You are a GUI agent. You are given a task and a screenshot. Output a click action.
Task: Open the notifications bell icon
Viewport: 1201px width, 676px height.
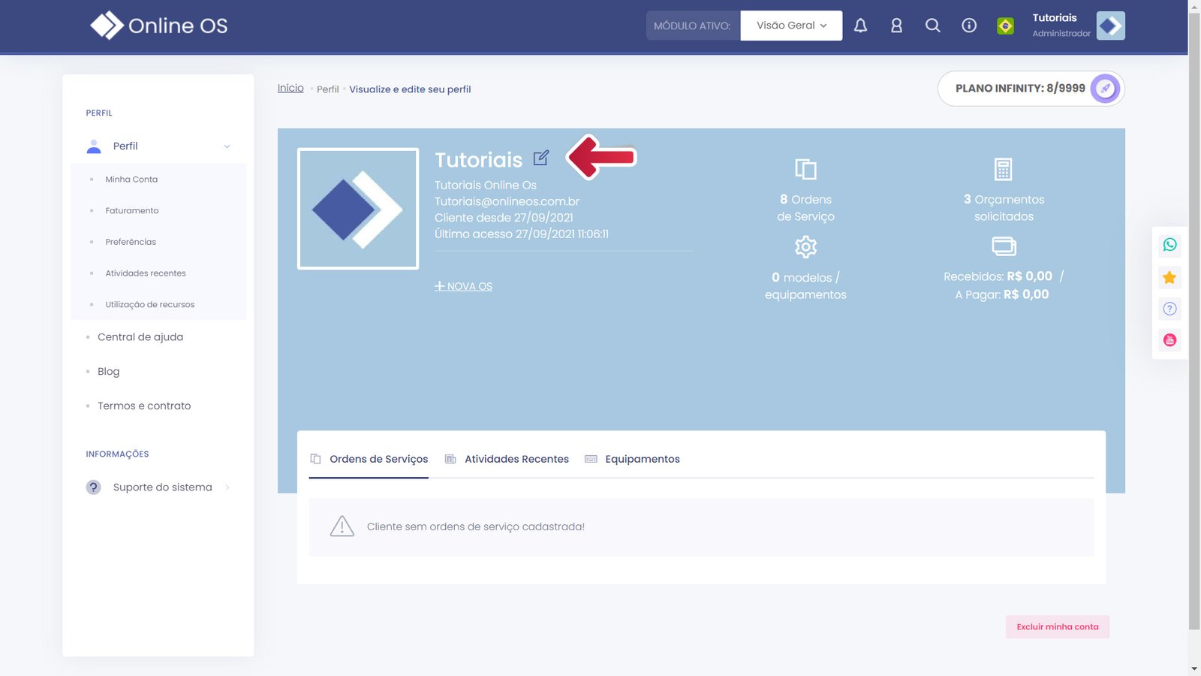pos(860,26)
